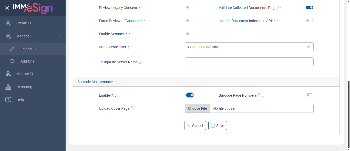Click info icon beside Upload Cover Page
The height and width of the screenshot is (151, 350).
click(132, 108)
